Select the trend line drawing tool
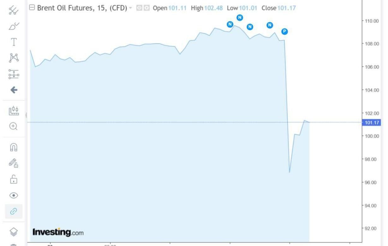This screenshot has height=246, width=388. coord(13,10)
